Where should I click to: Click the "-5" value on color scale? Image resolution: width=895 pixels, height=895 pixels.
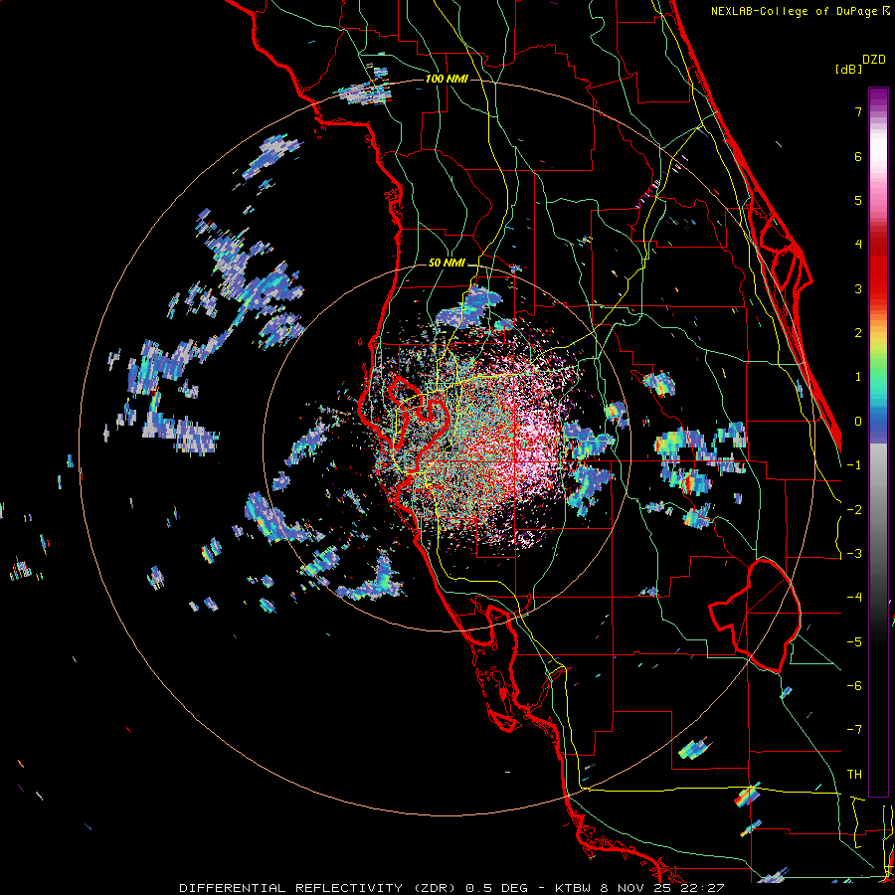(854, 642)
